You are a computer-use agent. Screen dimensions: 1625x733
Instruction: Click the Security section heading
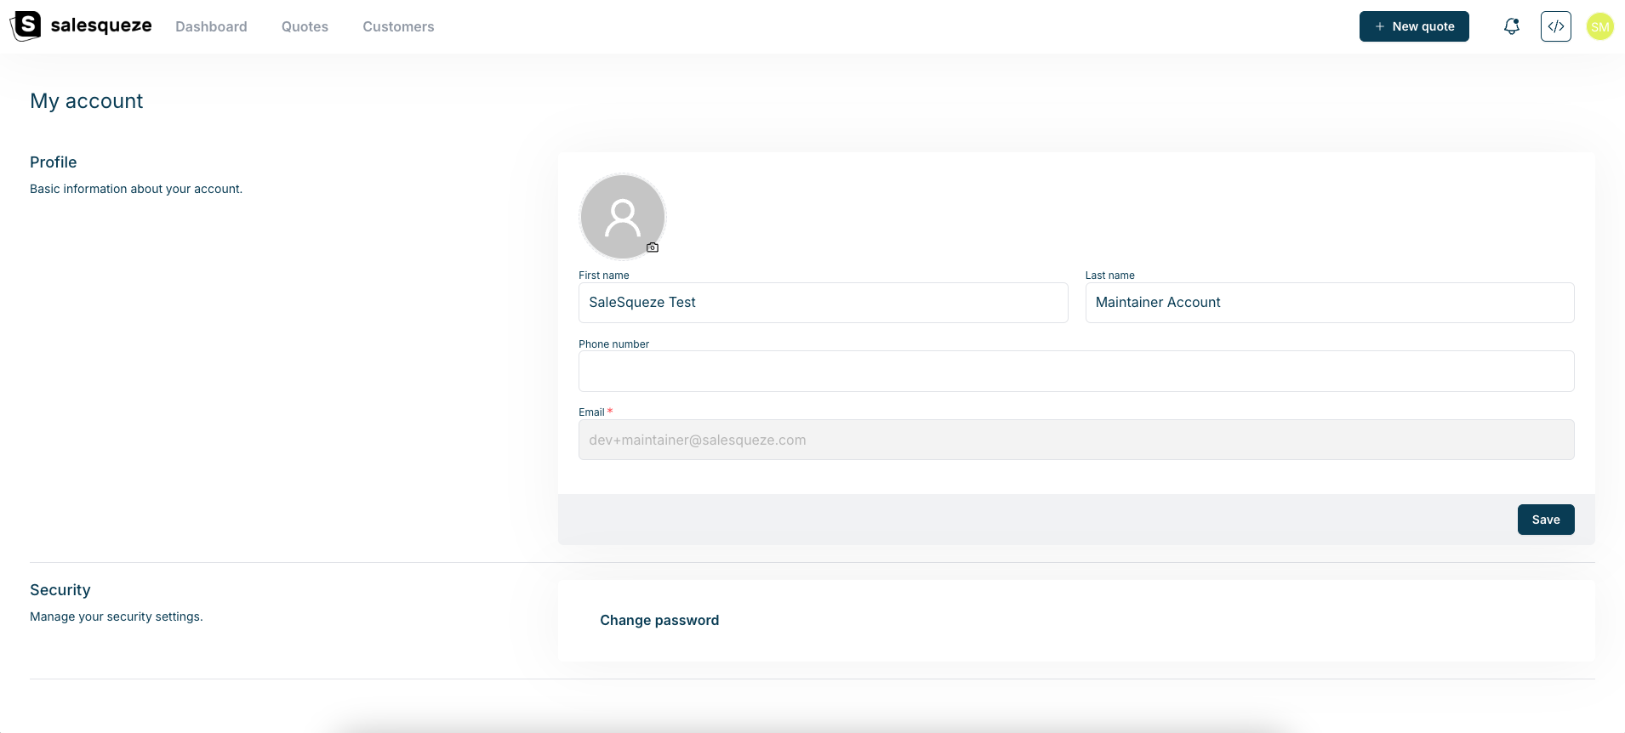coord(60,590)
